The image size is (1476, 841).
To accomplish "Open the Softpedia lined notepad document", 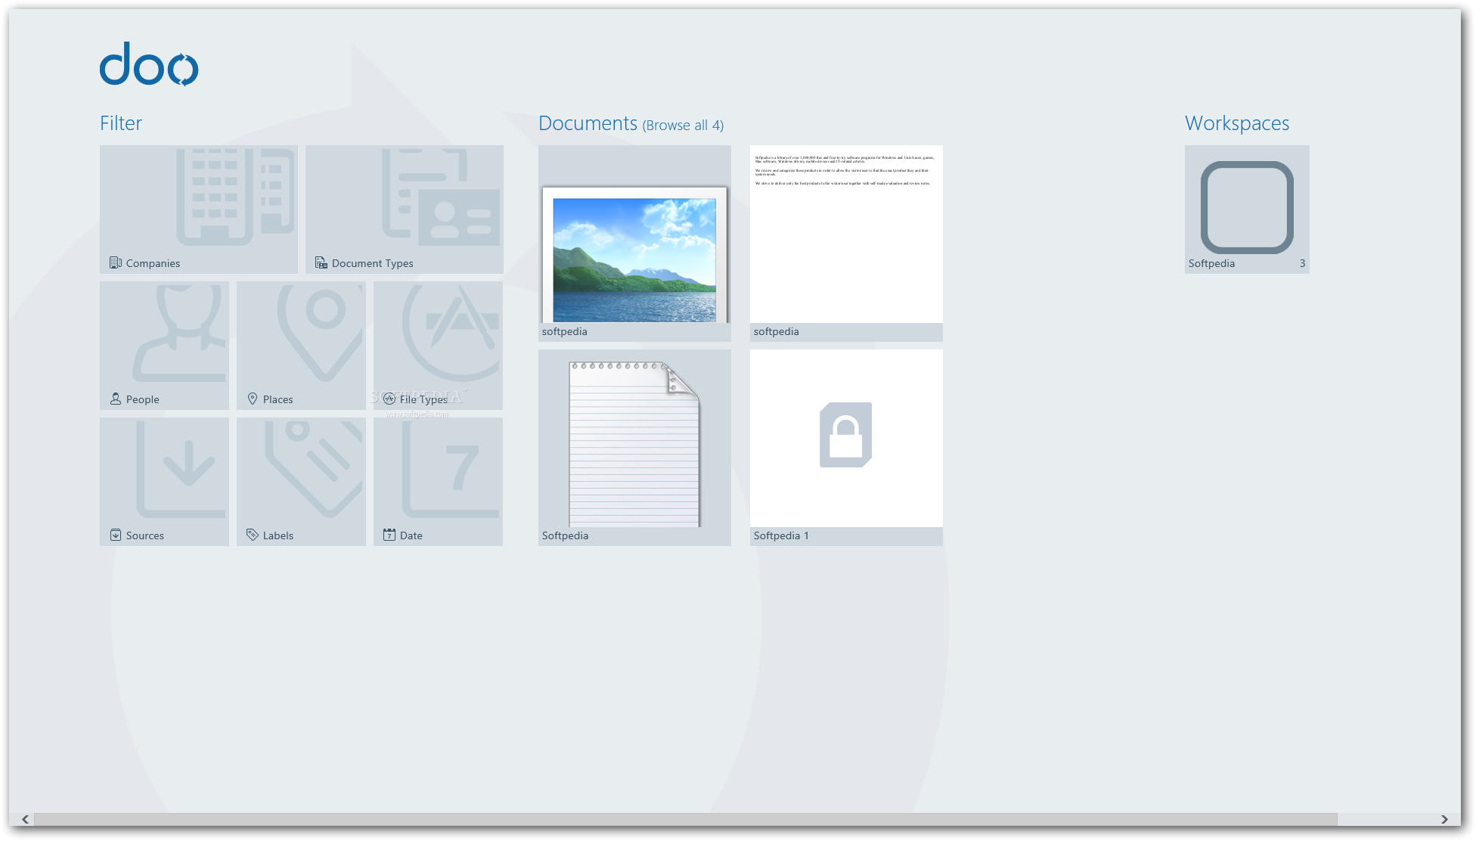I will coord(634,448).
